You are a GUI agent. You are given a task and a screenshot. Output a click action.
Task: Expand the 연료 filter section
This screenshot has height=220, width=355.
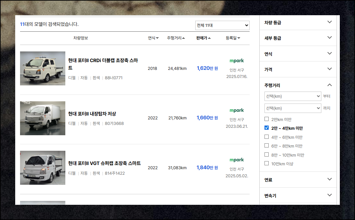tap(298, 180)
